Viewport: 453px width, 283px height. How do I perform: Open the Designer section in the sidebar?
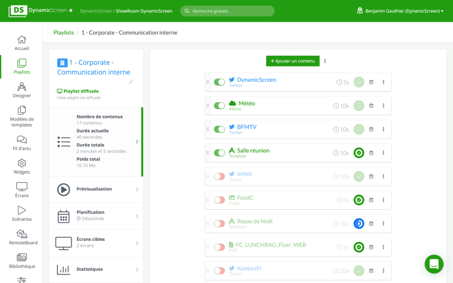point(21,90)
